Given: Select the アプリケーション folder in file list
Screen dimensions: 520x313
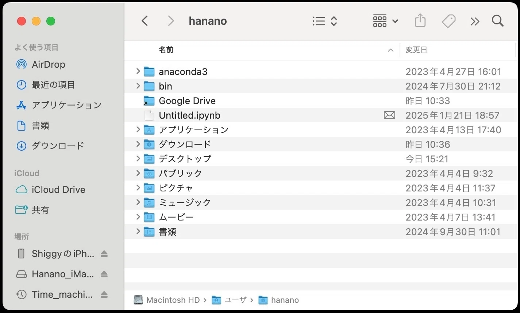Looking at the screenshot, I should (x=321, y=130).
